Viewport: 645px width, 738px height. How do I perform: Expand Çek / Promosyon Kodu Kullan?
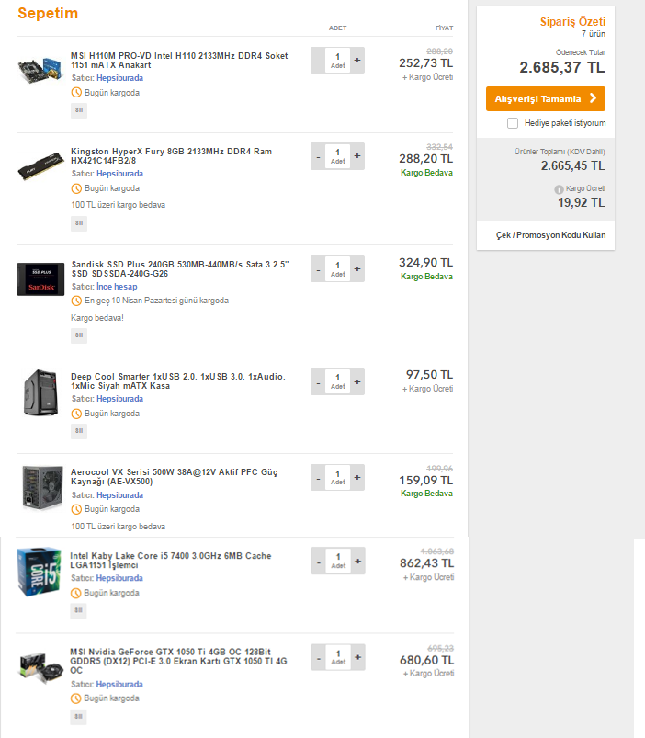[550, 235]
